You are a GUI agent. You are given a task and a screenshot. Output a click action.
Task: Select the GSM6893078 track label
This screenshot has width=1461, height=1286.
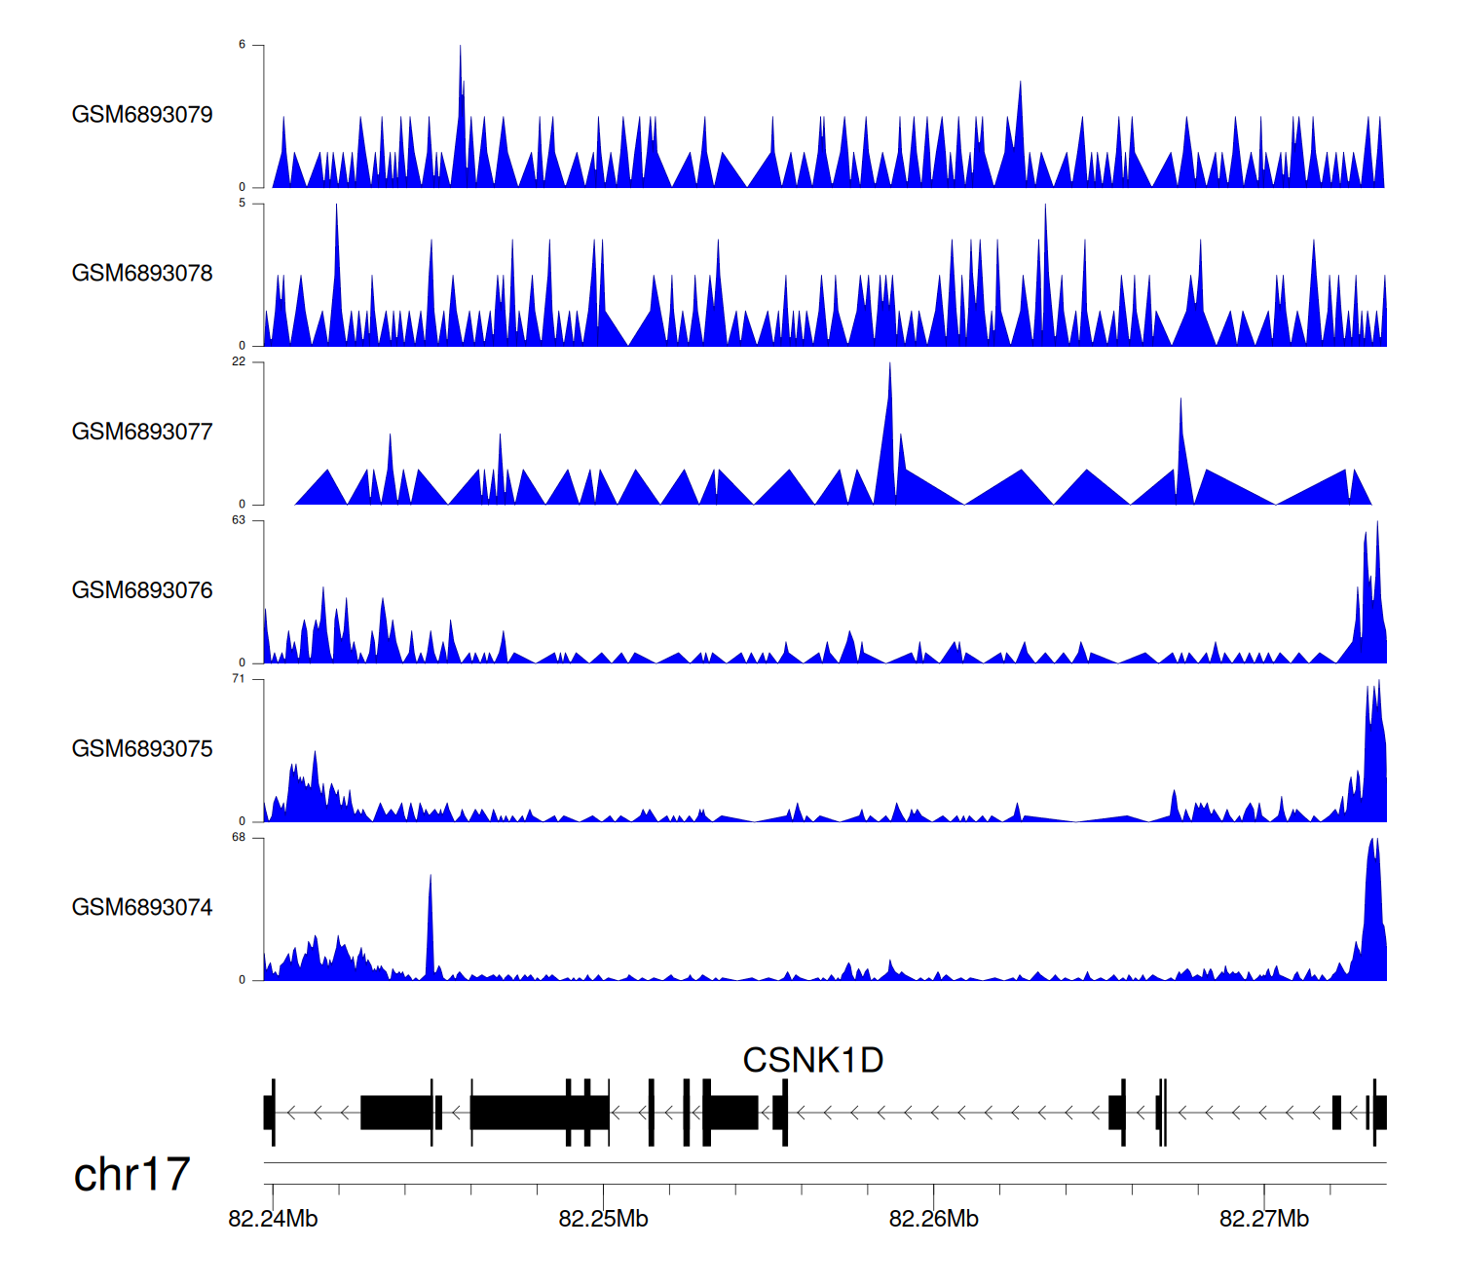142,274
